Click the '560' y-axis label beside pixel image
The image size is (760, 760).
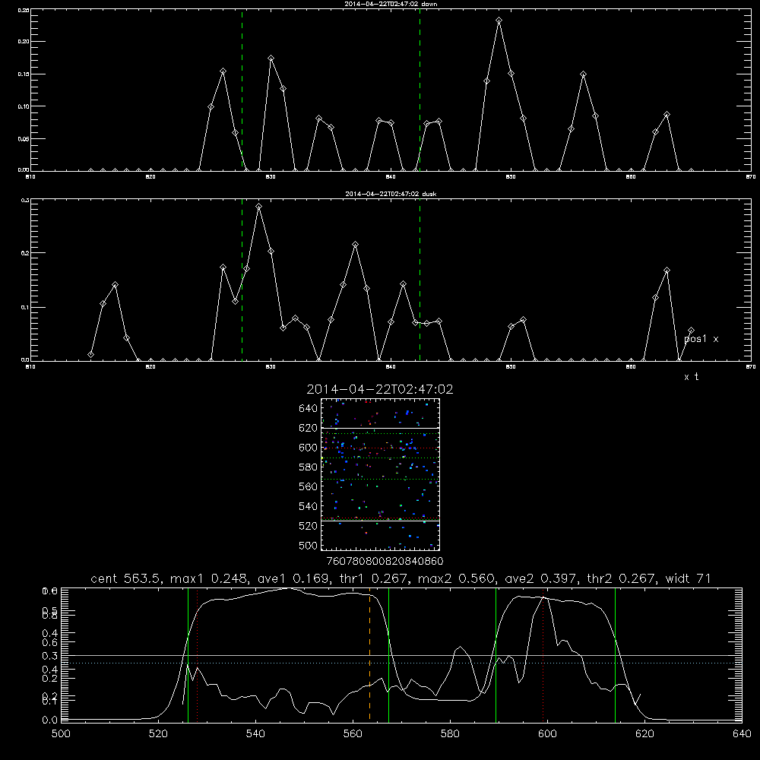click(x=309, y=486)
